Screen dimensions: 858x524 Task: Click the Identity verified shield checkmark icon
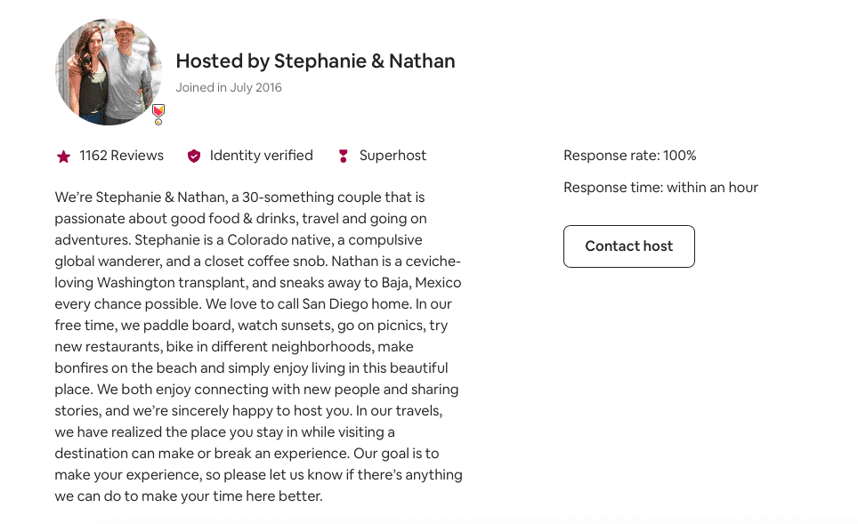(x=194, y=156)
